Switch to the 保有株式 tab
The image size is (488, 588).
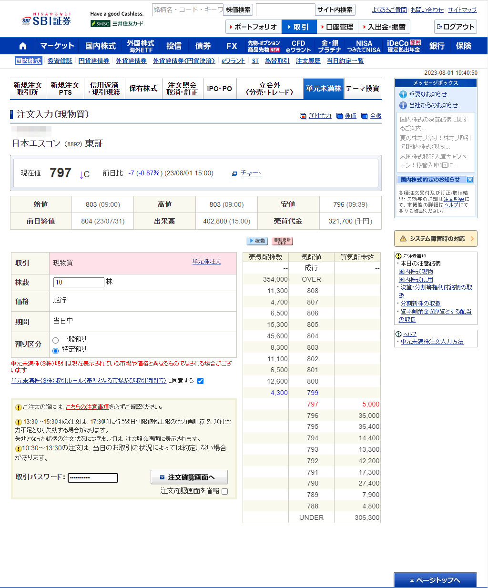[143, 89]
